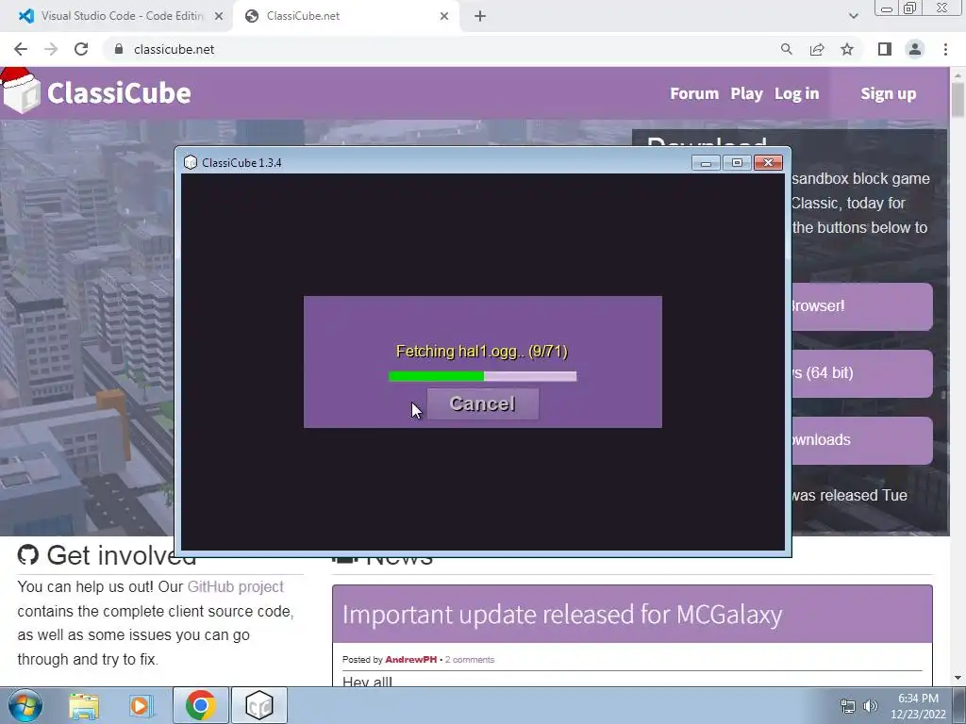Close the ClassiCube 1.3.4 window
The width and height of the screenshot is (966, 724).
tap(768, 162)
